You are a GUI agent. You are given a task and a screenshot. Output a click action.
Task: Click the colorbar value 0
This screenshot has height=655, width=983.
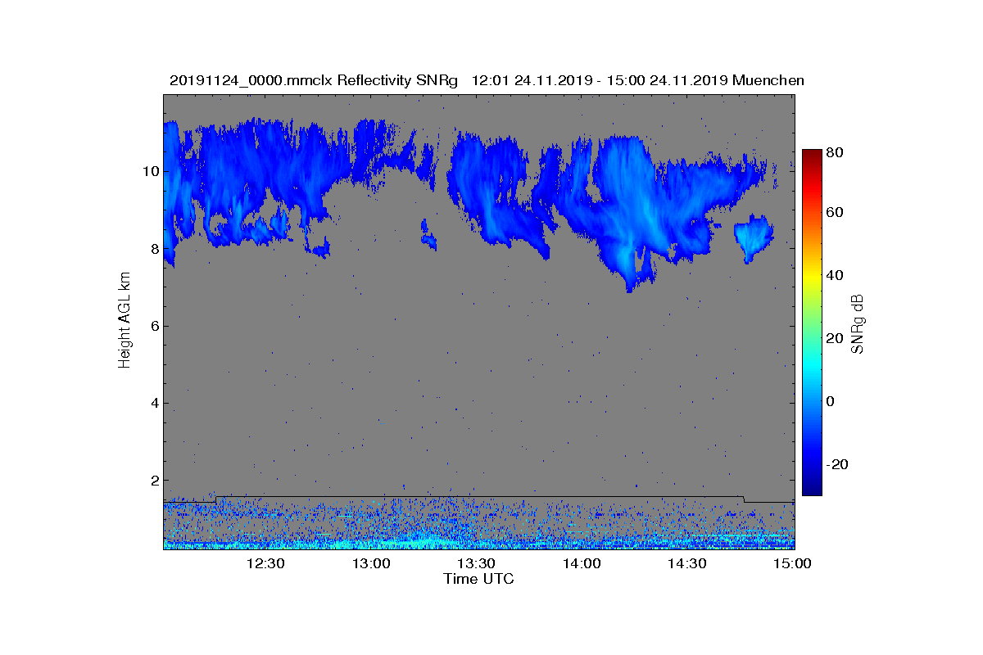(831, 401)
